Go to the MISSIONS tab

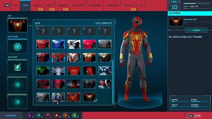tap(63, 5)
